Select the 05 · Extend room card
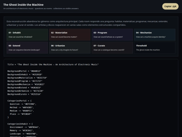The width and height of the screenshot is (182, 137). (x=27, y=48)
